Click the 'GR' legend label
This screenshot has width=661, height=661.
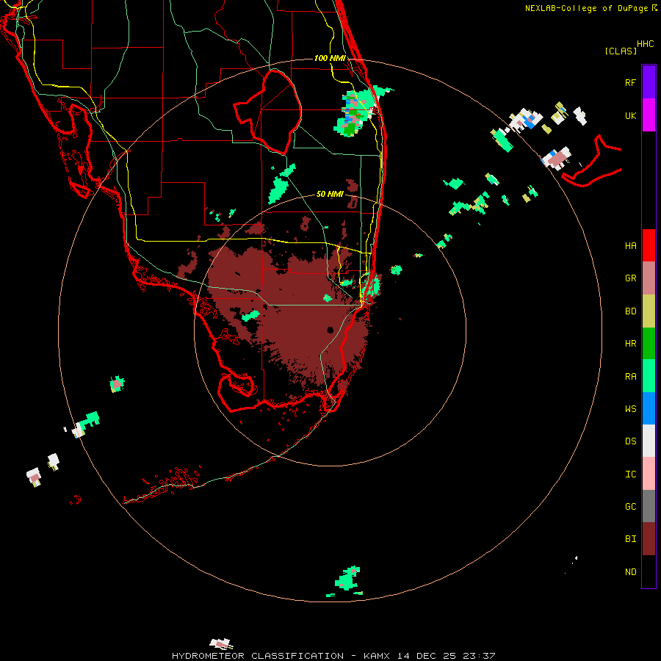(631, 278)
